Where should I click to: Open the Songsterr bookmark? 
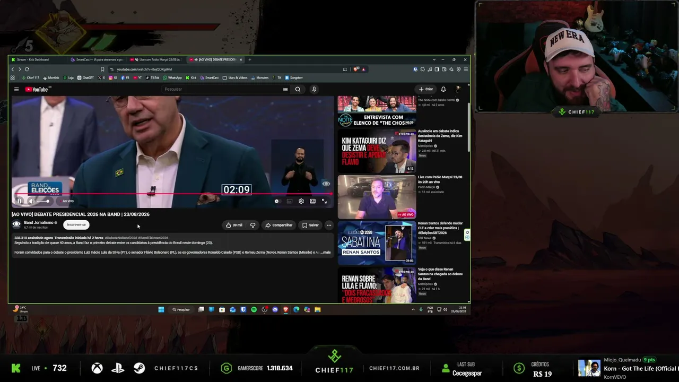[294, 77]
